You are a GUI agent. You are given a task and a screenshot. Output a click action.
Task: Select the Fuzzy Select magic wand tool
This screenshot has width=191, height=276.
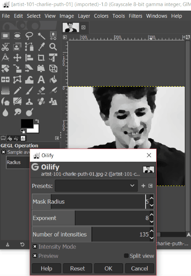coord(41,36)
